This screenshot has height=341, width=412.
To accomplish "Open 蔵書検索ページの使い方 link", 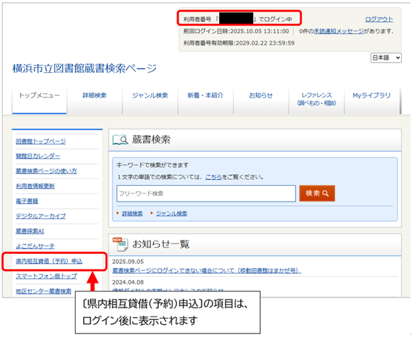I will [x=46, y=171].
